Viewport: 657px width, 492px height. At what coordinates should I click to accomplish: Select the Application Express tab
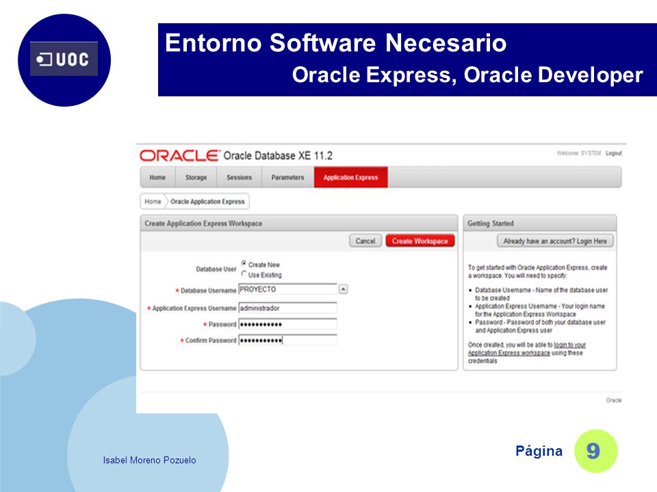[x=350, y=178]
